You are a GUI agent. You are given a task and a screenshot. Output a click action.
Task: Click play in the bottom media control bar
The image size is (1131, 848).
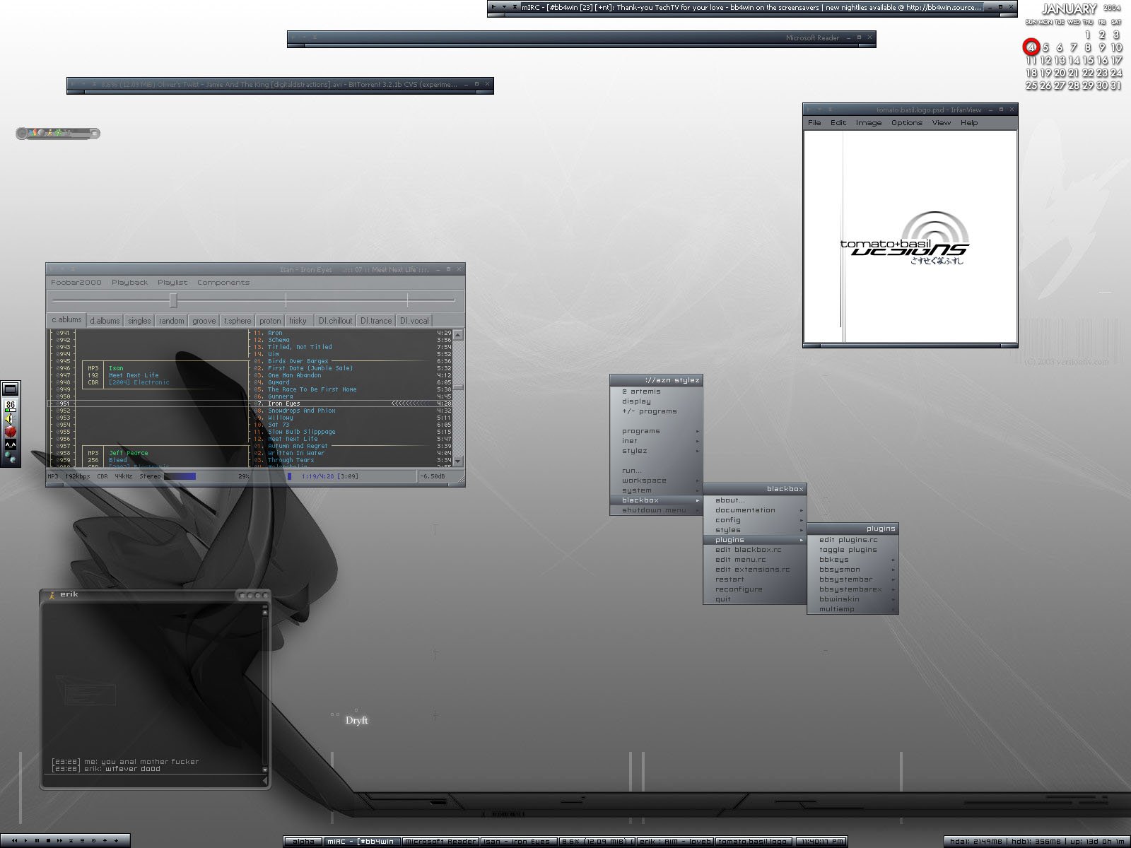(x=25, y=840)
